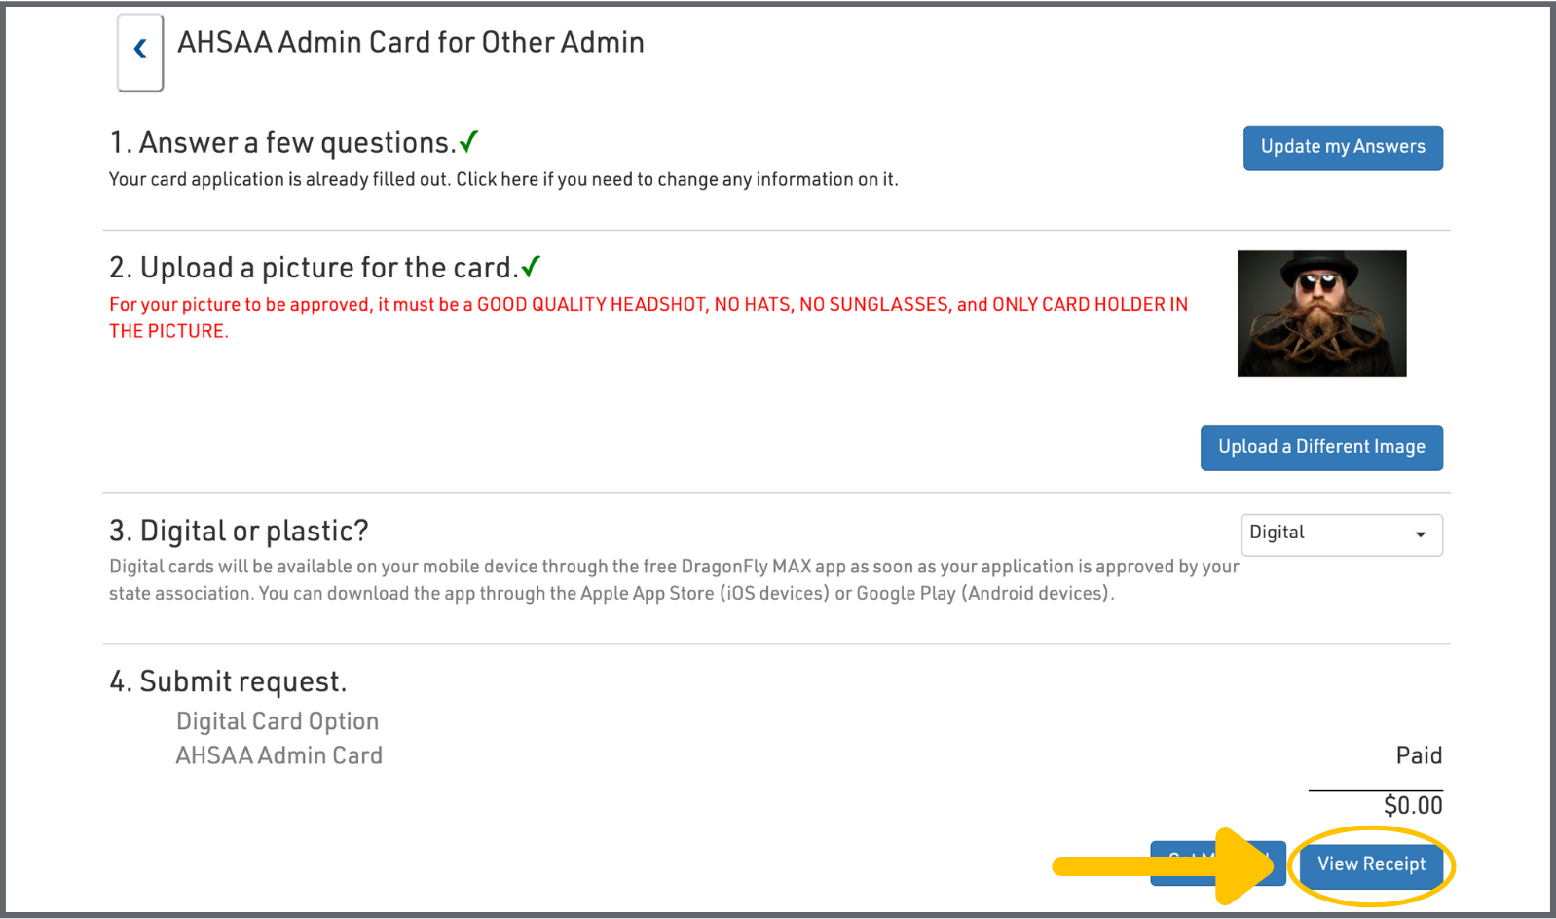Click the Upload a picture heading

[x=313, y=268]
